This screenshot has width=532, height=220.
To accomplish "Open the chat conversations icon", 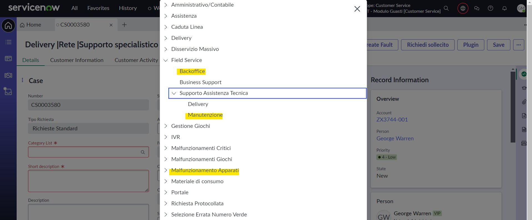I will [477, 8].
